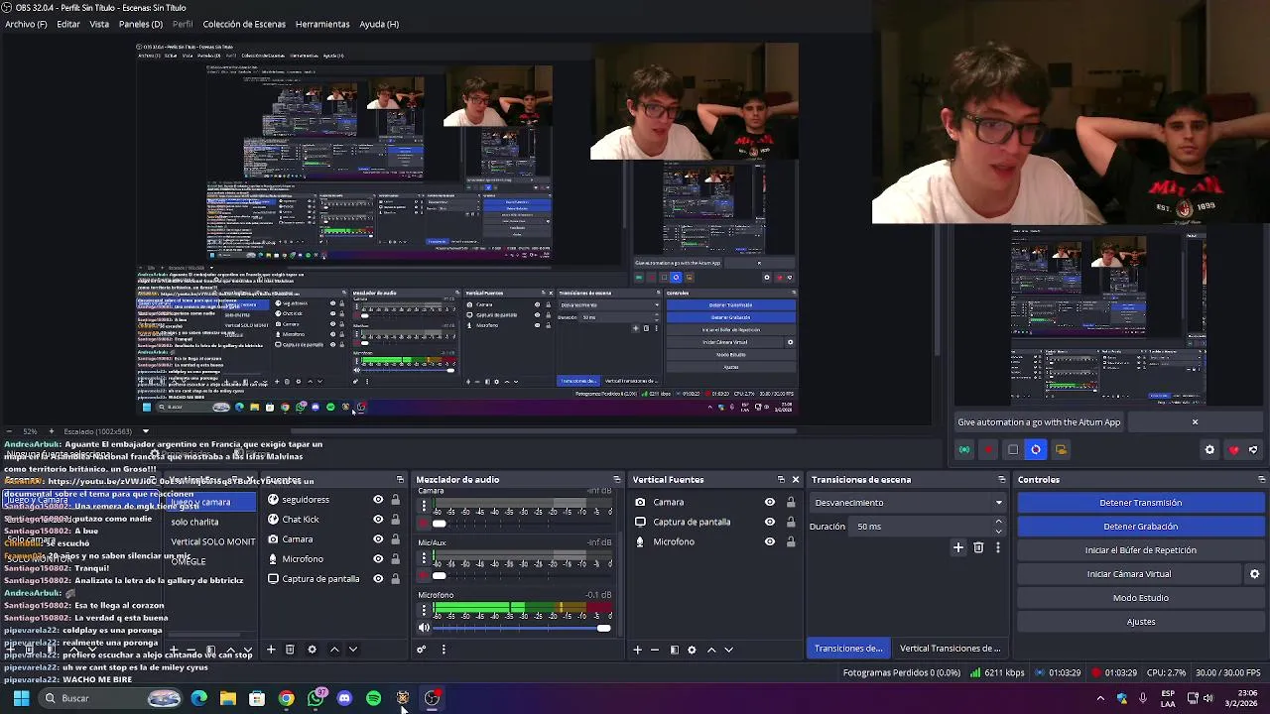Undock the Transiciones de escena panel
This screenshot has height=714, width=1270.
[x=1001, y=480]
